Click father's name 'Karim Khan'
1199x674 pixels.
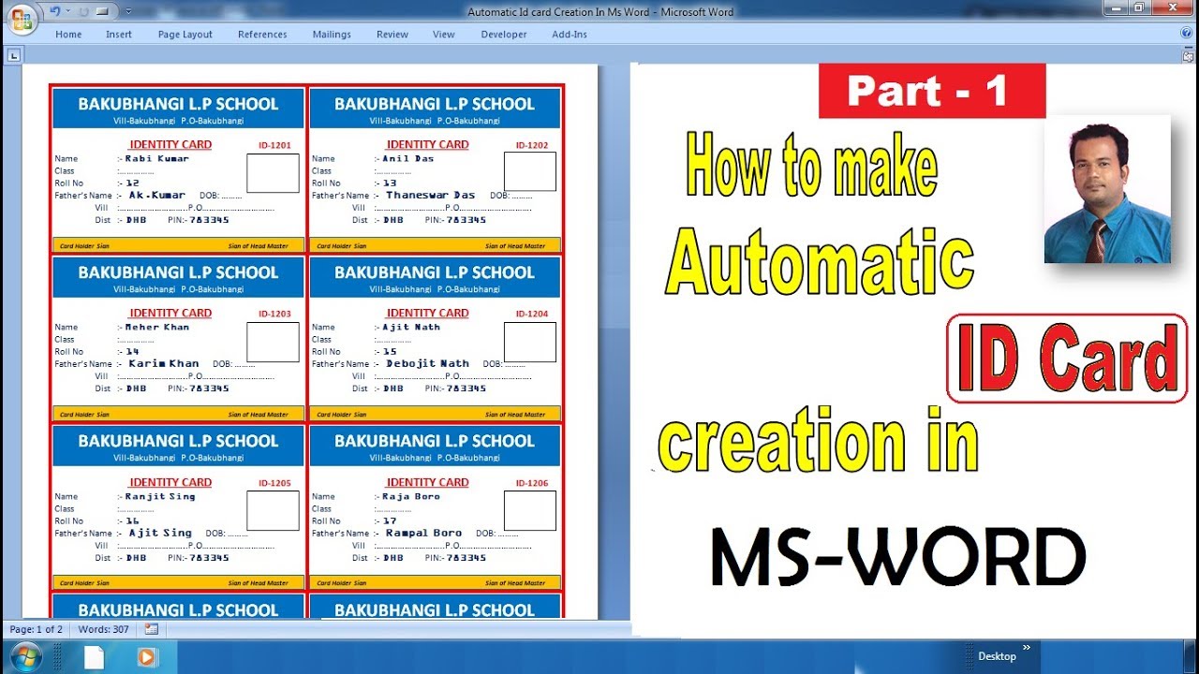click(x=164, y=364)
